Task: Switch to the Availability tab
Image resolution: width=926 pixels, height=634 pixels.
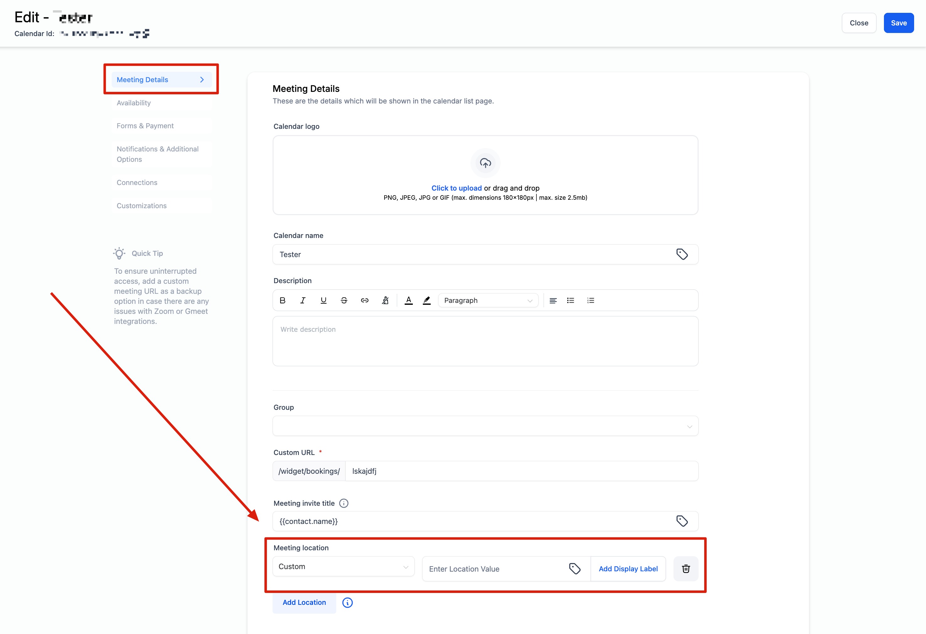Action: [x=134, y=103]
